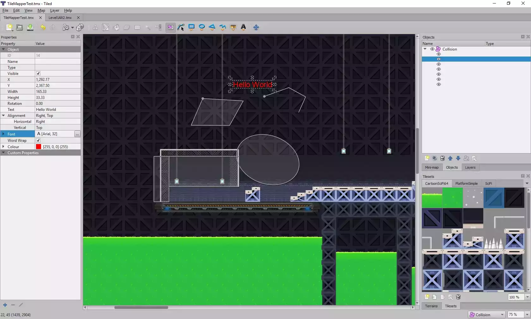Save the current map
The image size is (531, 319).
30,27
